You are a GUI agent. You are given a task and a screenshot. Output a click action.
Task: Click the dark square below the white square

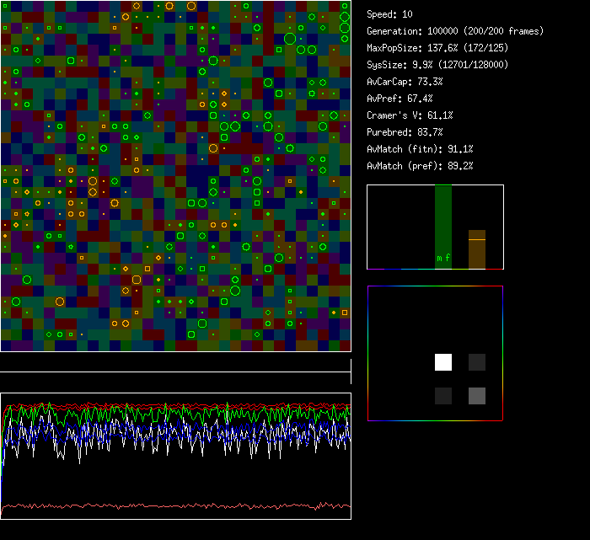click(x=443, y=396)
